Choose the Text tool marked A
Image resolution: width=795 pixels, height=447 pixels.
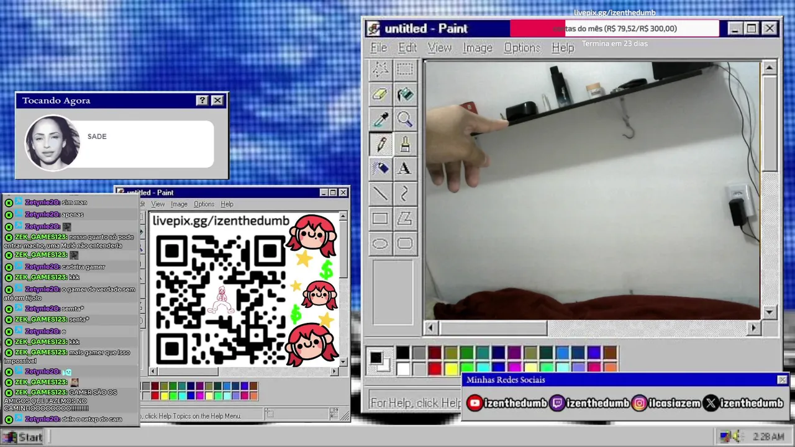405,168
